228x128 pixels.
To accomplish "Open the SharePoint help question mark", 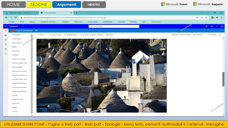I will click(x=217, y=26).
